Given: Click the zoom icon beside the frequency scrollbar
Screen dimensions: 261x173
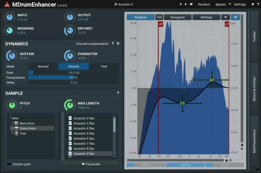Looking at the screenshot, I should point(230,160).
